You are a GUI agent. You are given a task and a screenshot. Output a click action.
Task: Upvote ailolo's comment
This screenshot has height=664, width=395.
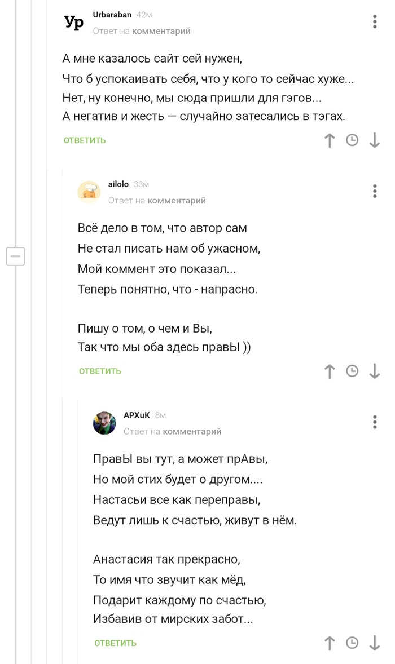click(x=330, y=371)
